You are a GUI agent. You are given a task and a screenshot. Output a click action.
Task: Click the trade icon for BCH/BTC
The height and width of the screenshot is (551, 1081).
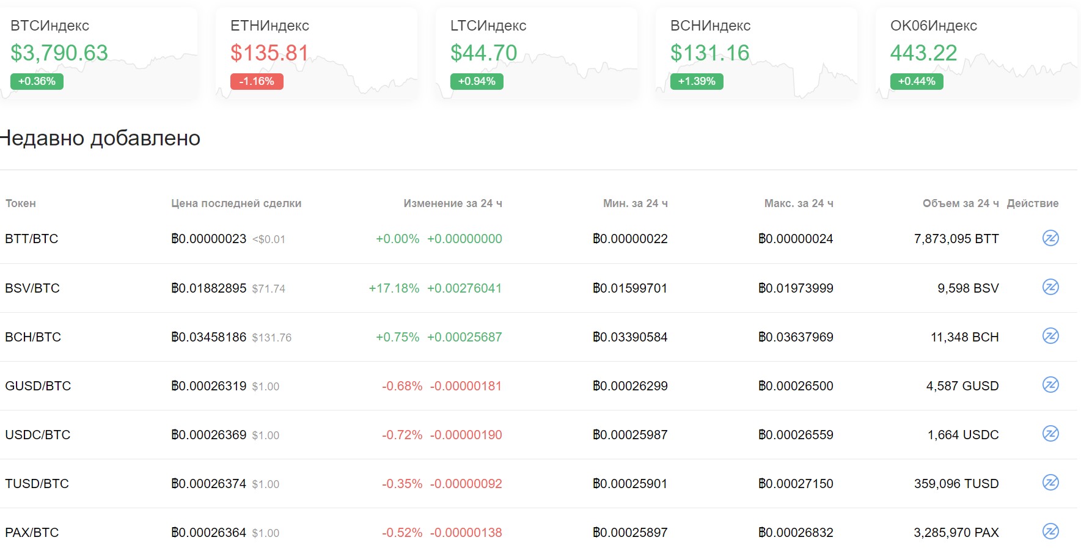pos(1050,336)
